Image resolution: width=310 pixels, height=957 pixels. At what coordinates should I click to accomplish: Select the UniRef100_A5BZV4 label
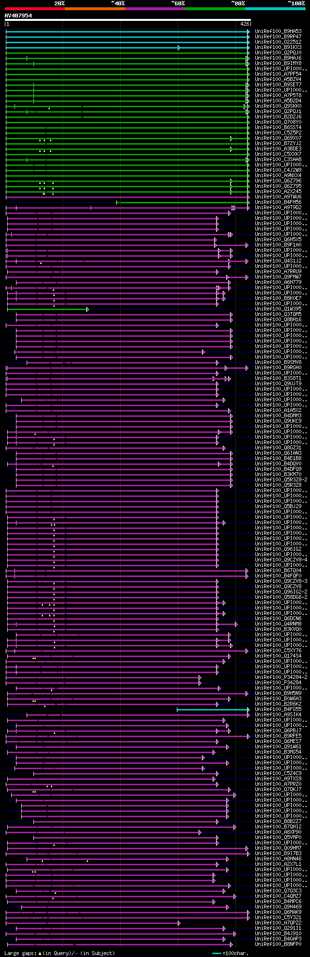pos(278,80)
